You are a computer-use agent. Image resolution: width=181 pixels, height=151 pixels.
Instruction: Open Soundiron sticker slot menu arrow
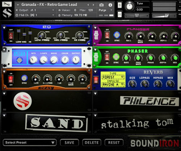pos(4,94)
